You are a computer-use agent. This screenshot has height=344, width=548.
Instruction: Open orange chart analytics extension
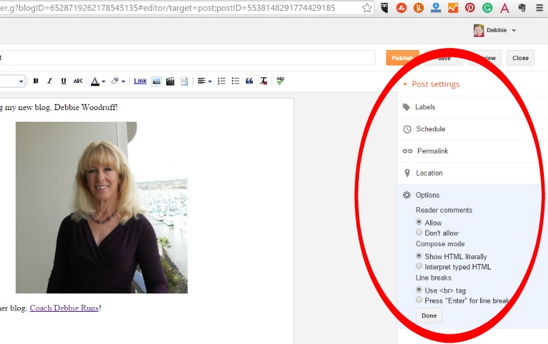coord(453,8)
